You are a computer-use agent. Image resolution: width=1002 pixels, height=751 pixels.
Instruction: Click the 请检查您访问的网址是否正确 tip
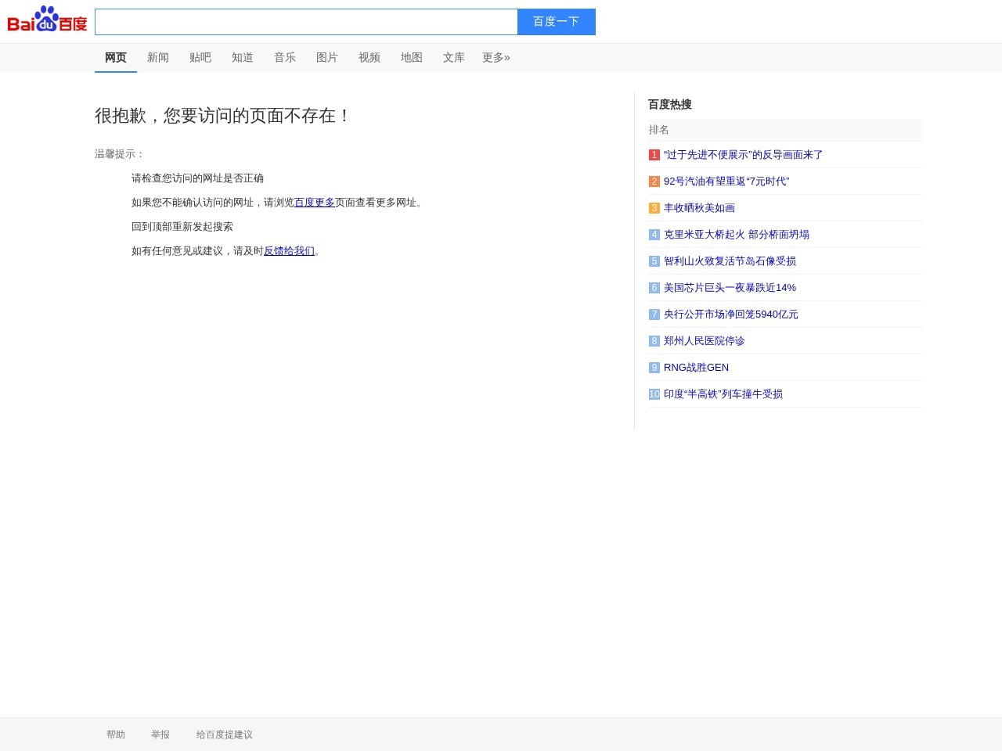pos(197,178)
